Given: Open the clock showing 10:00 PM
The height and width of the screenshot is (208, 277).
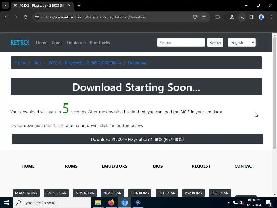Looking at the screenshot, I should pyautogui.click(x=254, y=203).
